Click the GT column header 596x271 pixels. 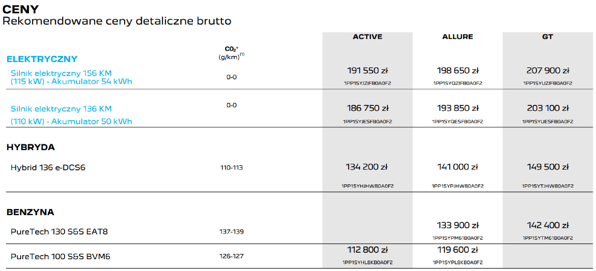pos(547,37)
